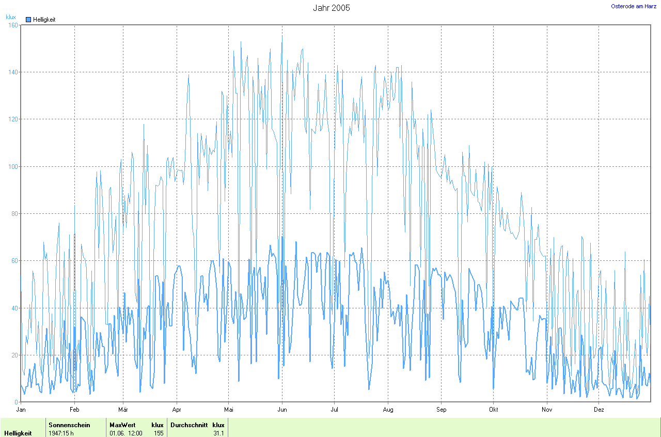
Task: Click the Sonnenschein column header in the summary table
Action: [69, 425]
